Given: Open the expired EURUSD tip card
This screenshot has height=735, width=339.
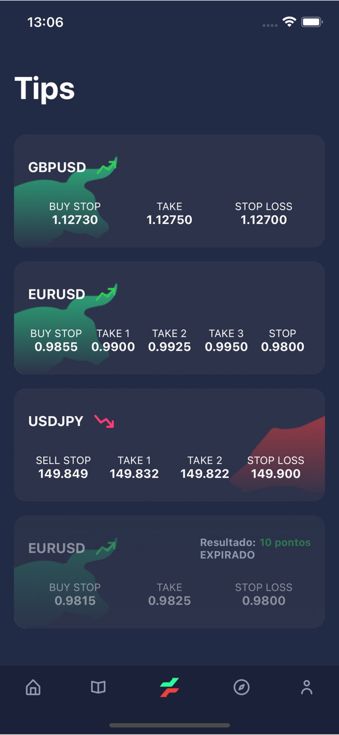Looking at the screenshot, I should click(169, 572).
